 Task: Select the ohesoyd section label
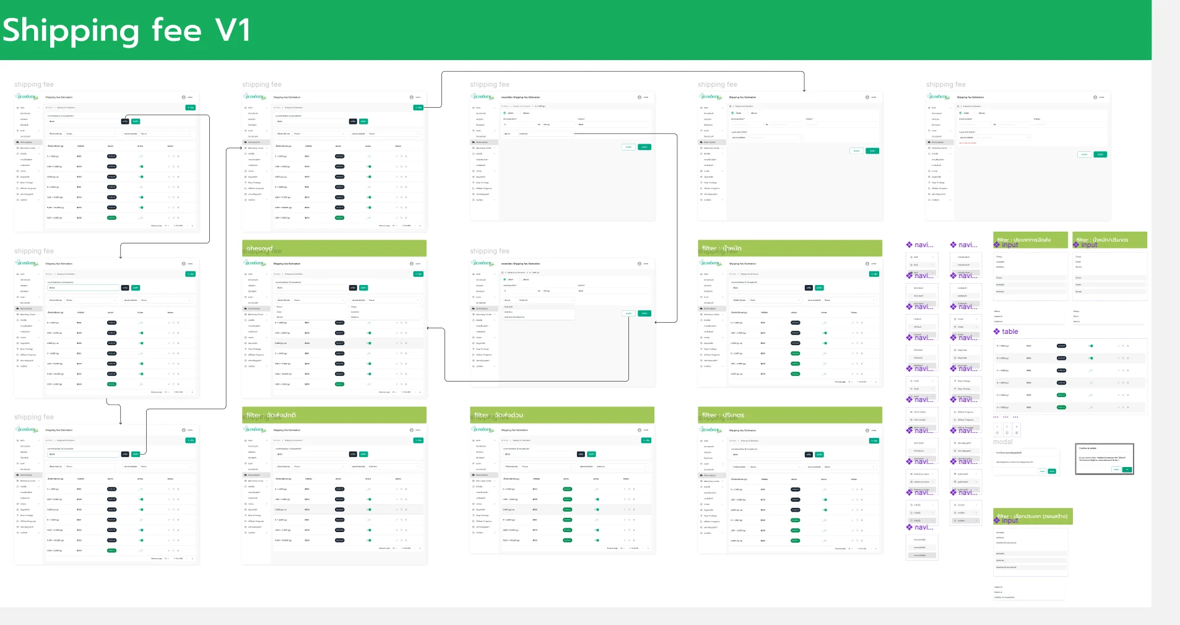click(259, 248)
